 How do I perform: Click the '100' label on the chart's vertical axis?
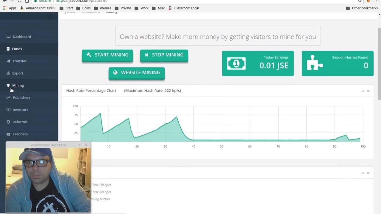click(75, 106)
